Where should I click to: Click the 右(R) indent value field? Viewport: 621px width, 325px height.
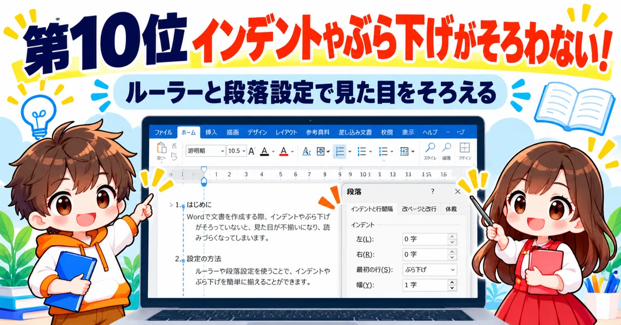point(425,255)
